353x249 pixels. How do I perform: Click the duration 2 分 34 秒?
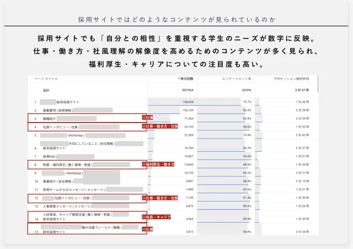click(x=302, y=232)
